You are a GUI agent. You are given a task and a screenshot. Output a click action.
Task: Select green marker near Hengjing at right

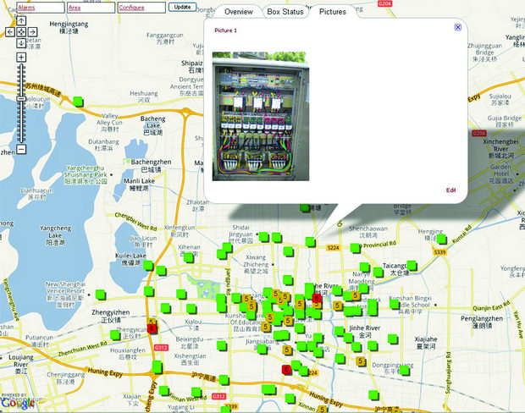(441, 239)
